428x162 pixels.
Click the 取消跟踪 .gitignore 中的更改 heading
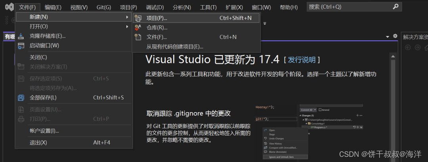189,113
